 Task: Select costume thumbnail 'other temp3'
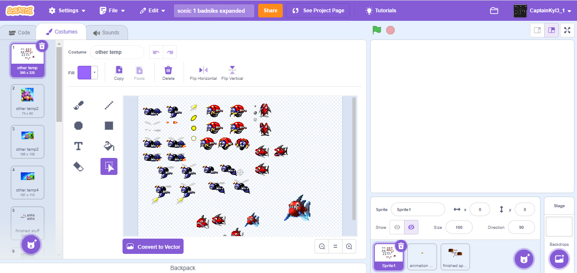point(28,142)
